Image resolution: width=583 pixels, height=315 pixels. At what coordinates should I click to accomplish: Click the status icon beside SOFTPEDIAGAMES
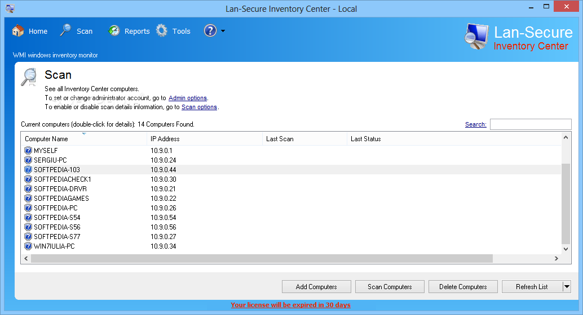[28, 198]
